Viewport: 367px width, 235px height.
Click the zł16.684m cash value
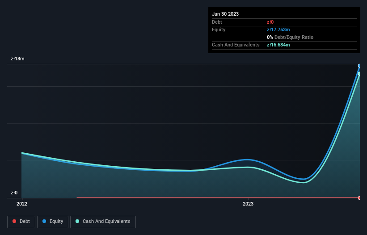[x=278, y=45]
